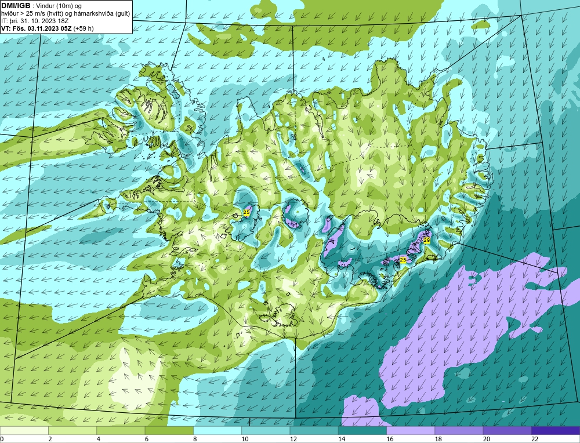Pick the medium teal 12–14 m/s legend swatch
The width and height of the screenshot is (580, 443).
(x=314, y=430)
